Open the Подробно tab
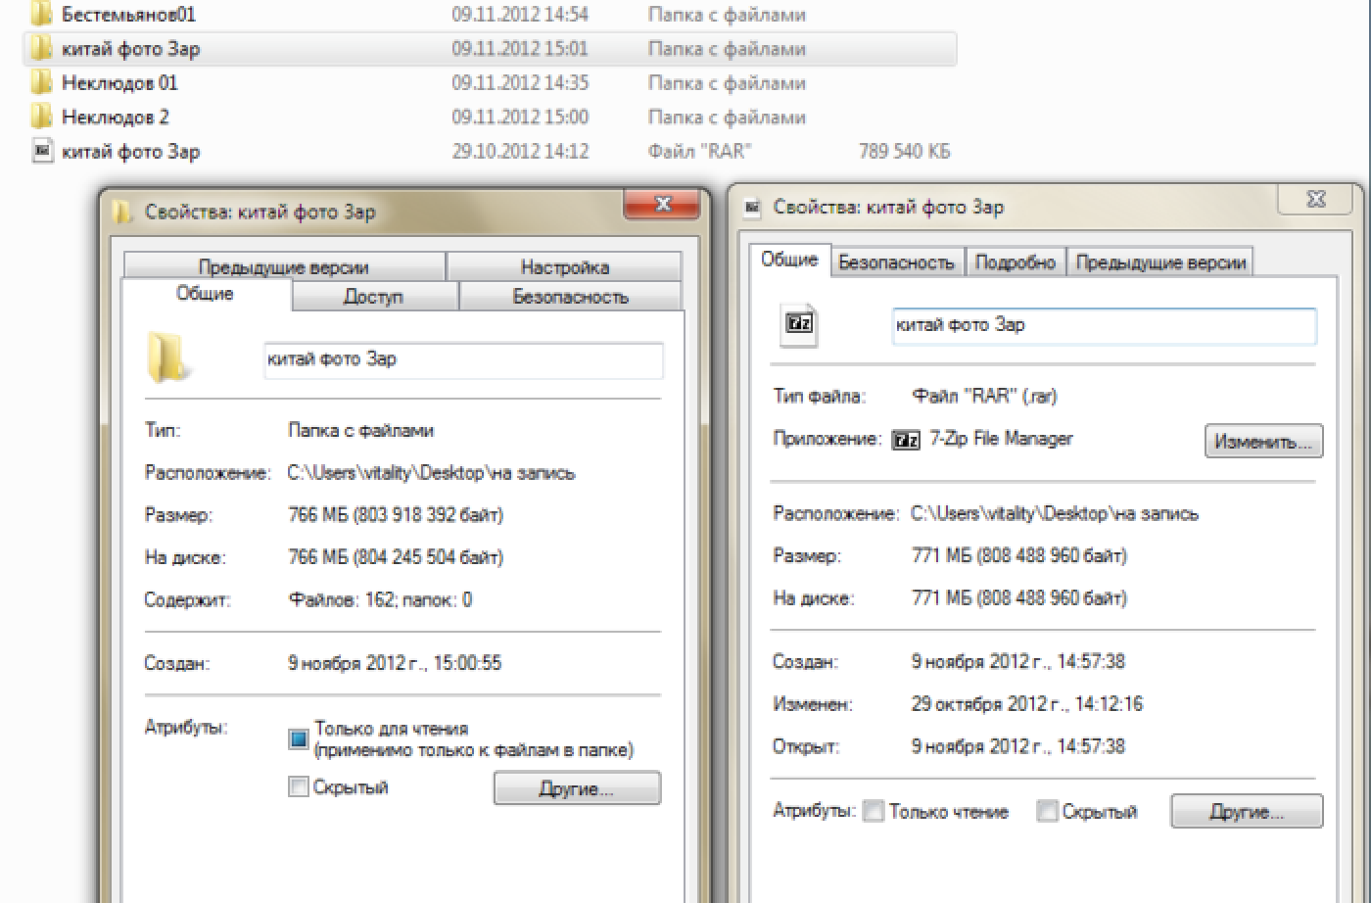Image resolution: width=1371 pixels, height=903 pixels. [1015, 261]
